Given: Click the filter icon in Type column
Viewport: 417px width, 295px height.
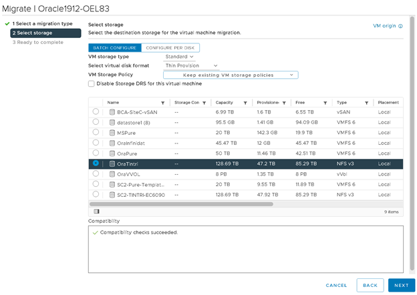Looking at the screenshot, I should click(x=368, y=103).
